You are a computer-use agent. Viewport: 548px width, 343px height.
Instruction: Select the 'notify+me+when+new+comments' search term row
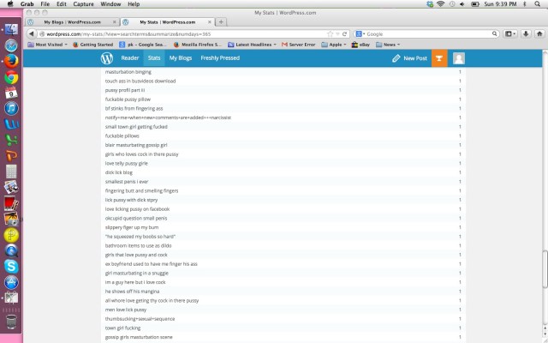[283, 117]
